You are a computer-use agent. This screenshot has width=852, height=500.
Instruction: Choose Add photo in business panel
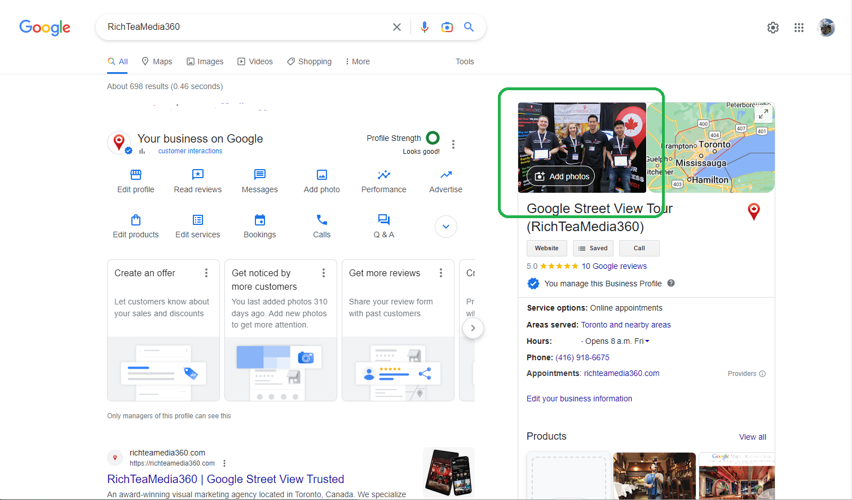tap(322, 182)
